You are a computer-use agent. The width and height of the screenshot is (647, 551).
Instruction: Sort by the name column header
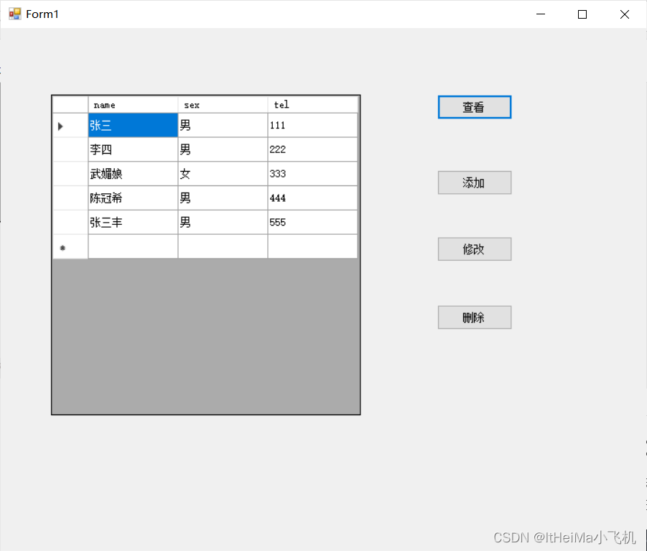[x=133, y=105]
